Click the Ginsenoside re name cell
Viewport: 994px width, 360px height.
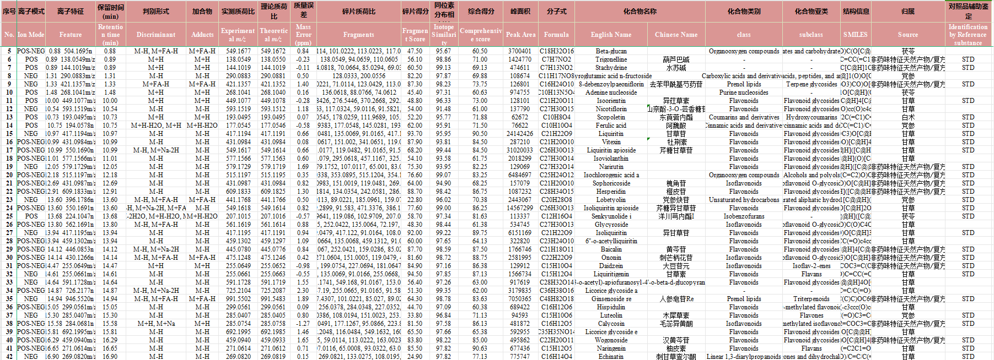(611, 299)
